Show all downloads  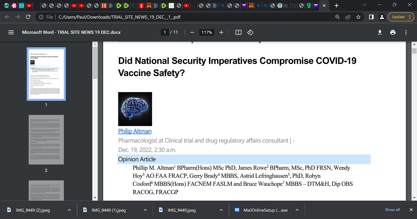(x=392, y=210)
